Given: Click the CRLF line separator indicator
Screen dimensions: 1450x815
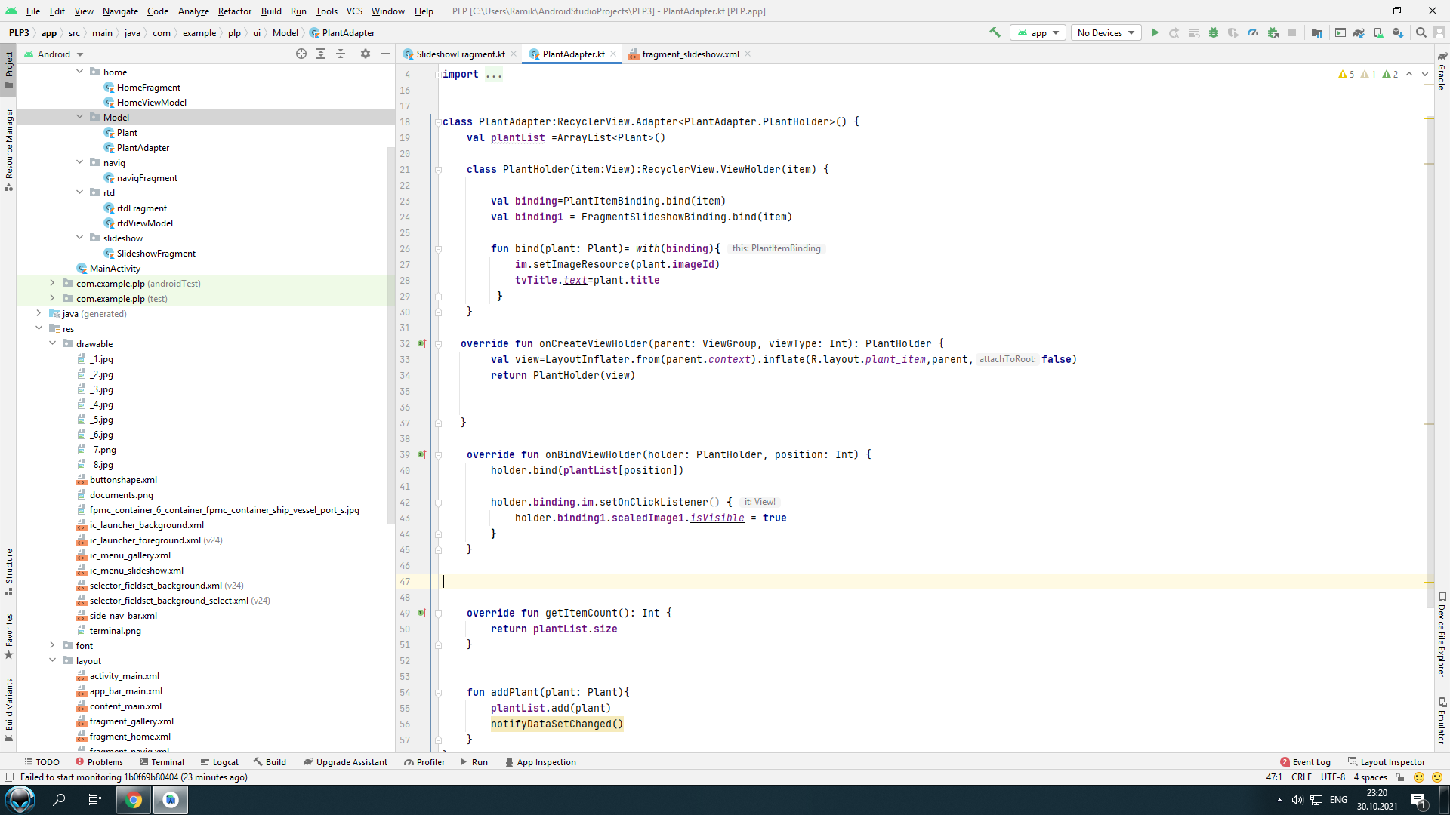Looking at the screenshot, I should pos(1301,777).
